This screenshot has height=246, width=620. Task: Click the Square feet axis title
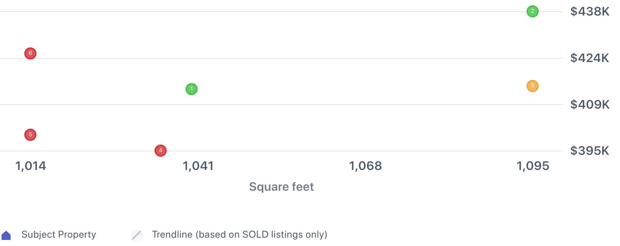click(x=281, y=187)
